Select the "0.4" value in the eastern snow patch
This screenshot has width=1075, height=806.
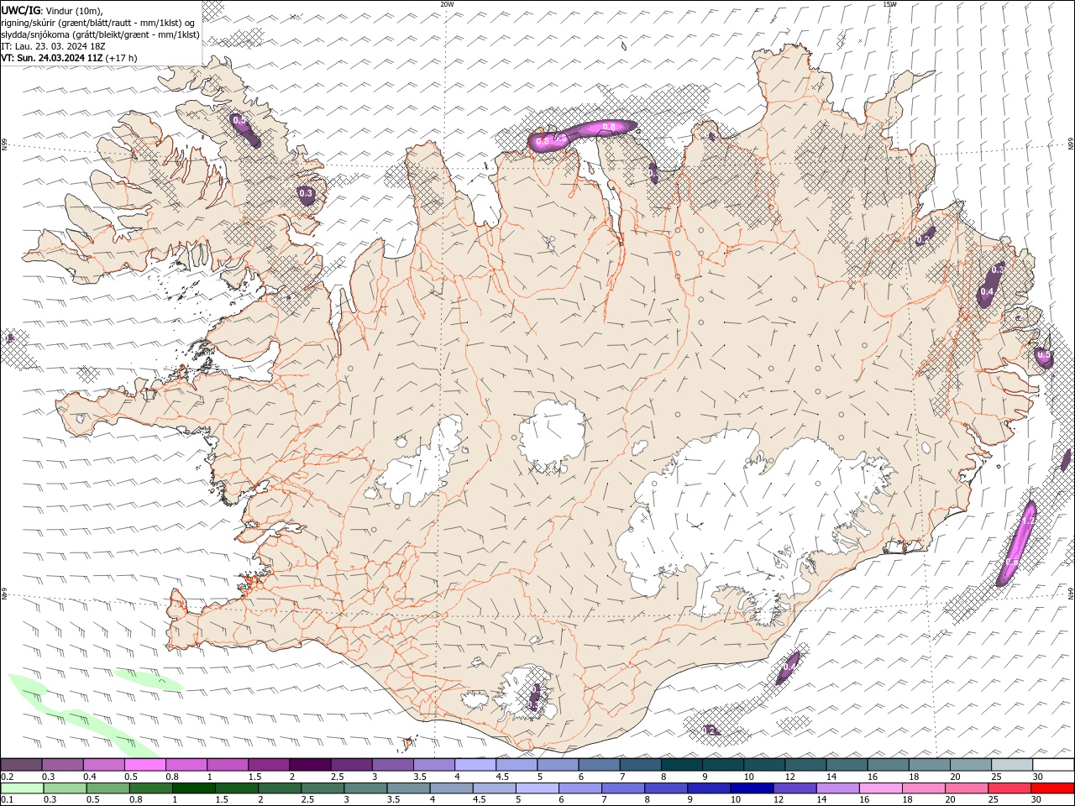(987, 292)
